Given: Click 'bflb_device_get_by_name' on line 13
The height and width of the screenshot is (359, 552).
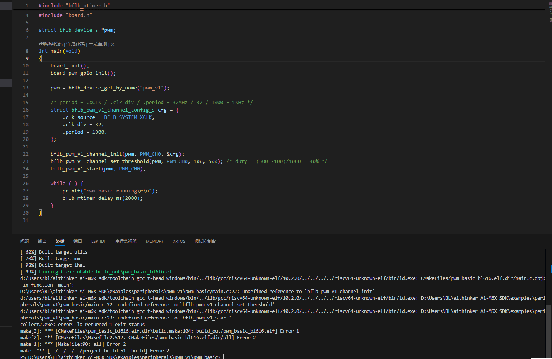Looking at the screenshot, I should coord(103,88).
